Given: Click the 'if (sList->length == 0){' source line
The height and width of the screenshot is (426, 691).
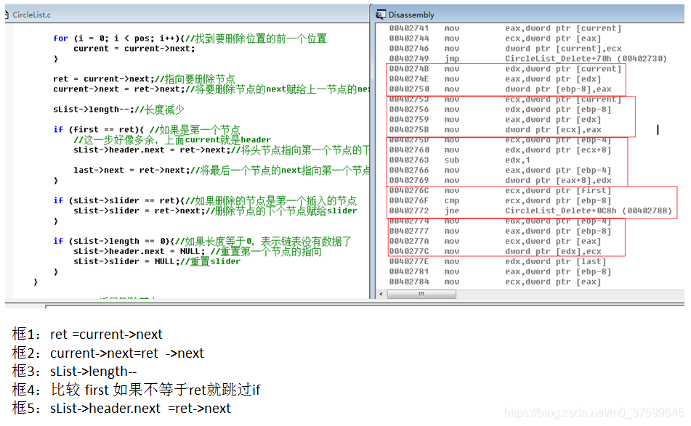Looking at the screenshot, I should (x=202, y=241).
